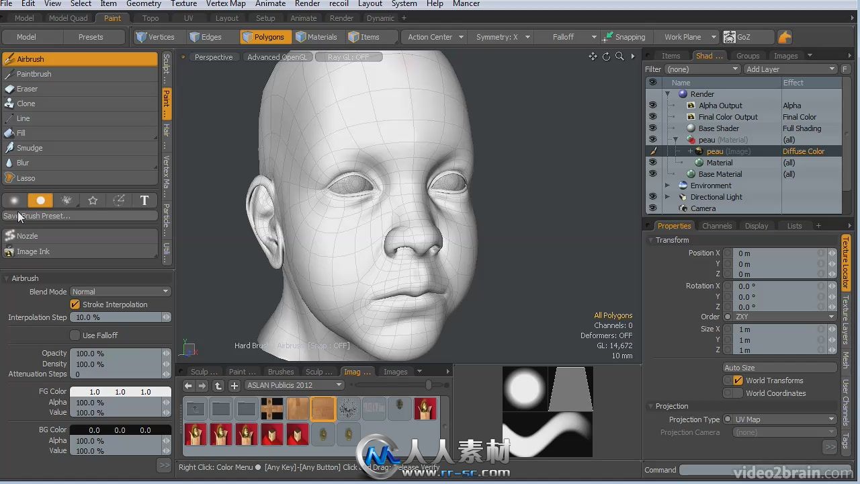860x484 pixels.
Task: Open the Groups tab
Action: pos(748,56)
